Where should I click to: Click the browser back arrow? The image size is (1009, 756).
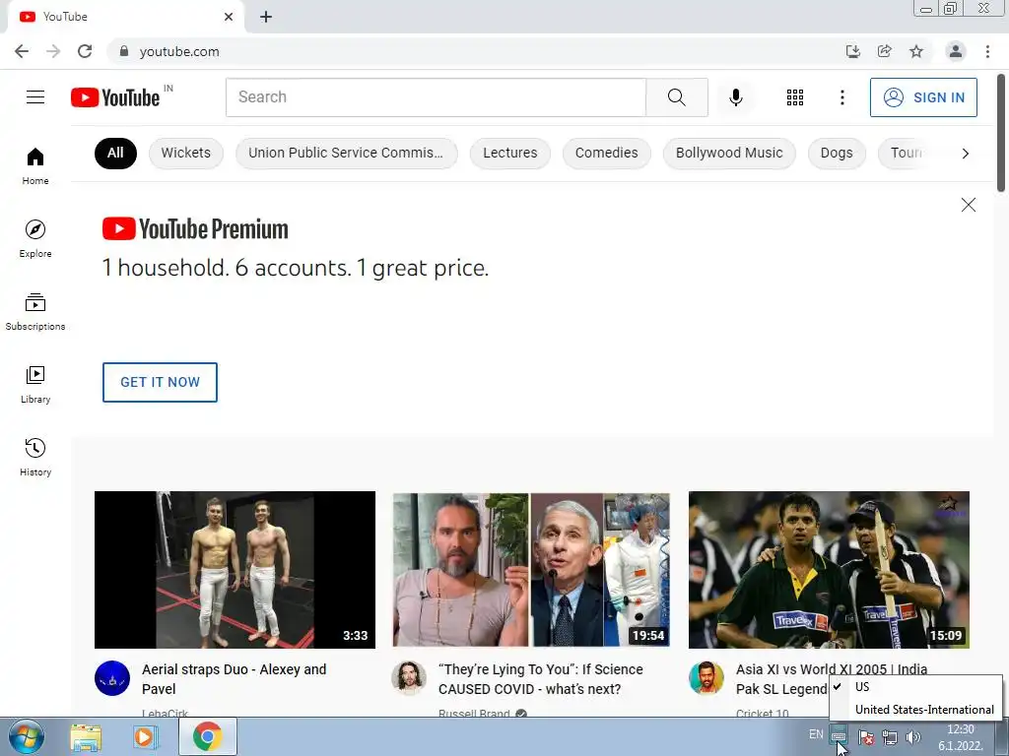click(22, 51)
